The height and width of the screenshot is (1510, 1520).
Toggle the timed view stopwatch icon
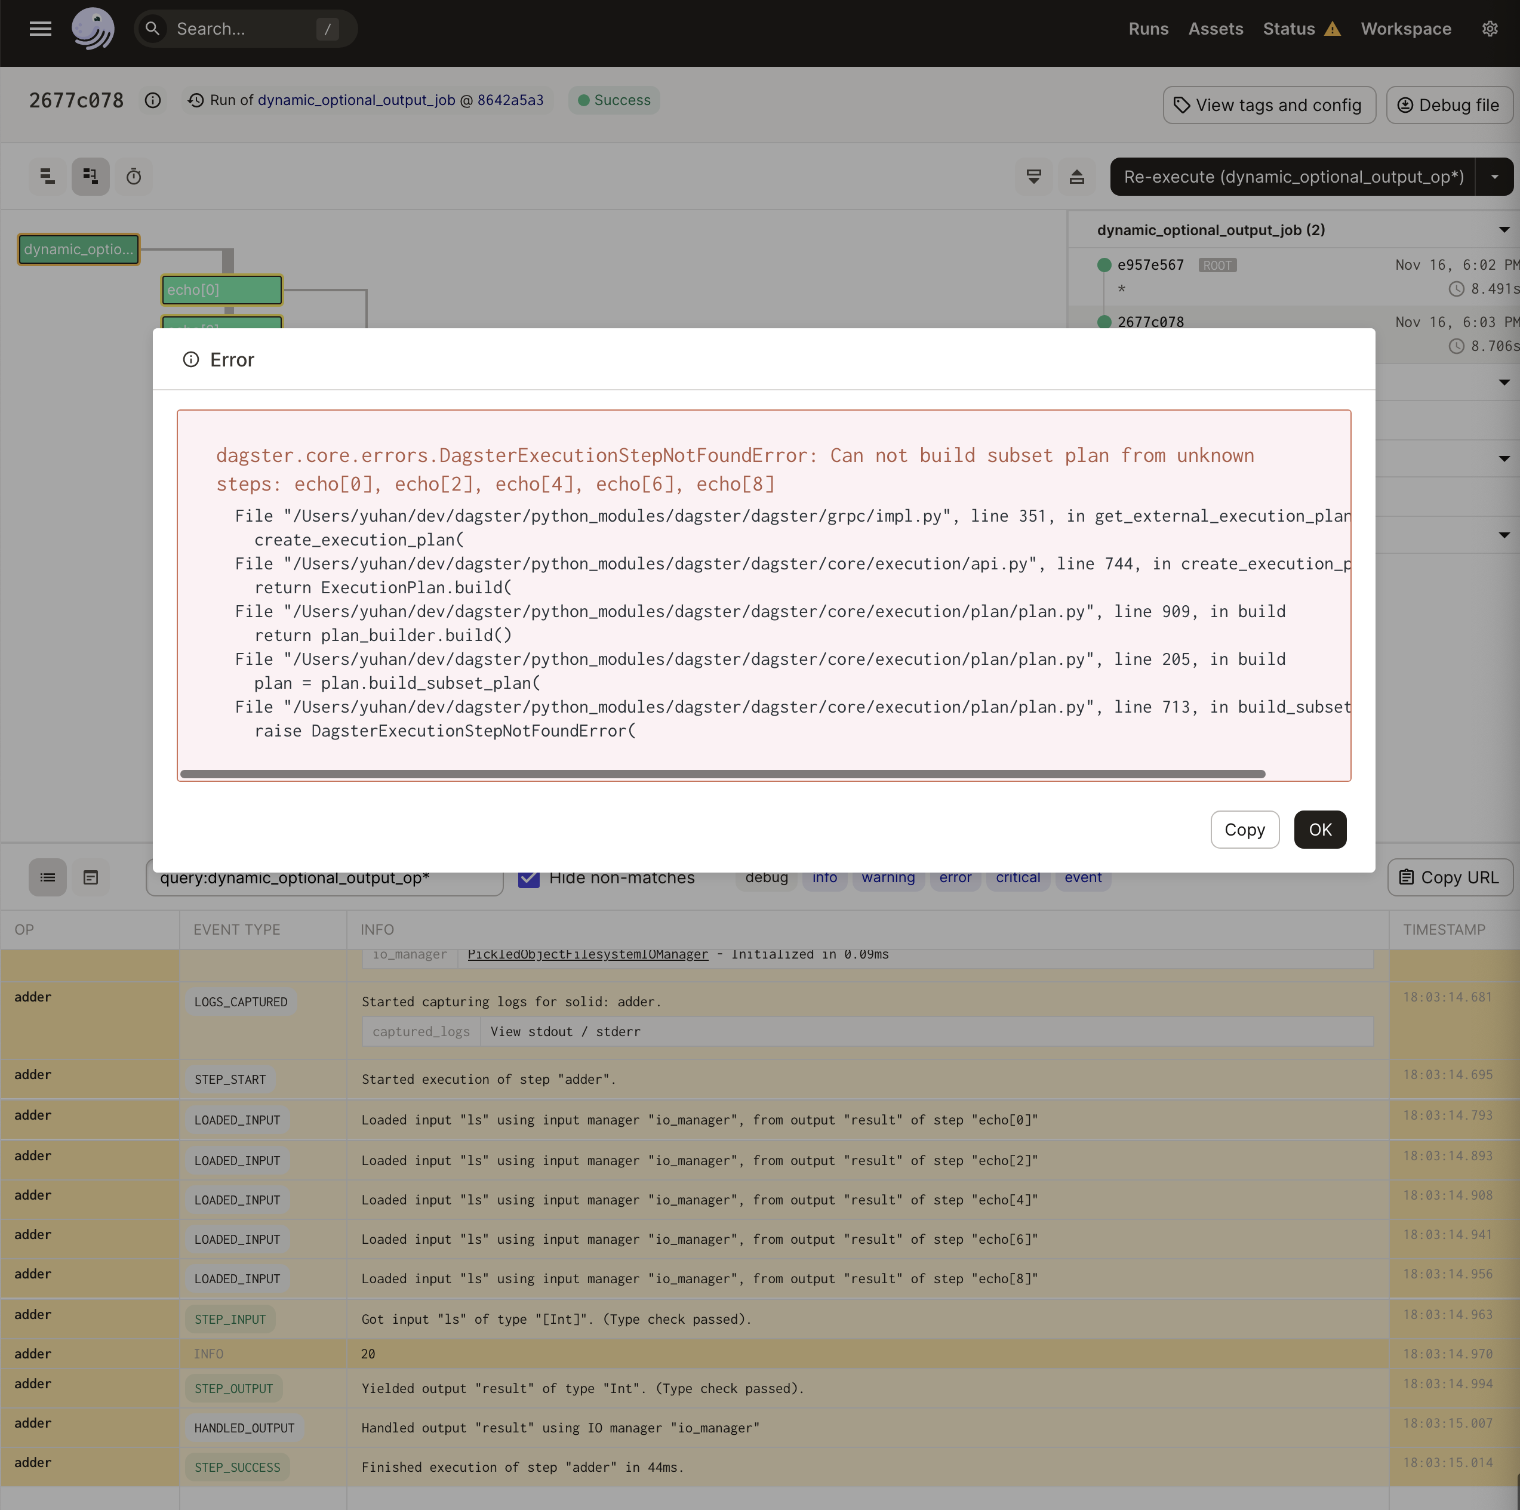coord(134,176)
